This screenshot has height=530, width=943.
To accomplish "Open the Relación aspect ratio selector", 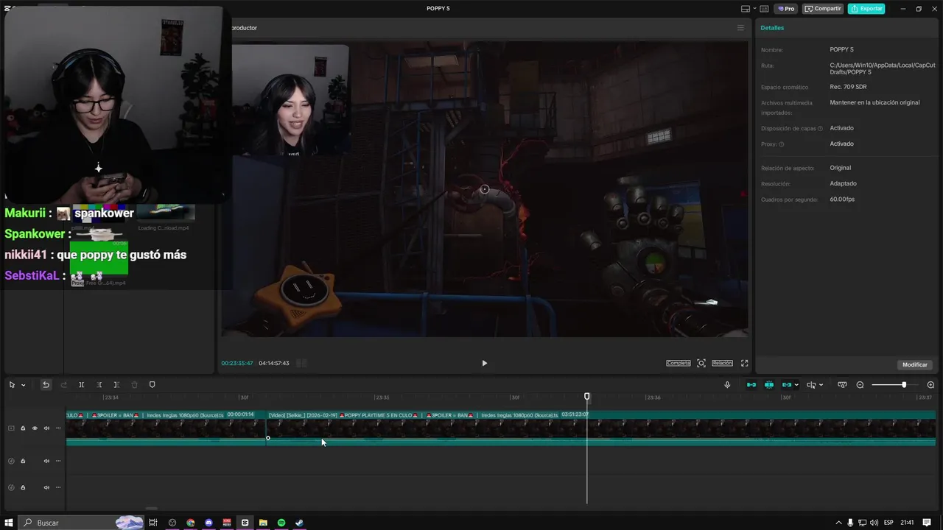I will point(722,363).
